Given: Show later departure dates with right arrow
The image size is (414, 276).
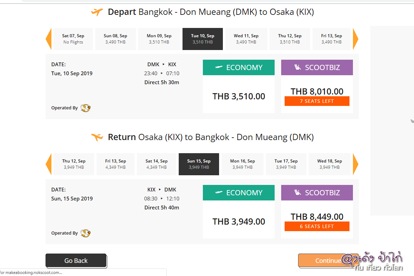Looking at the screenshot, I should (355, 39).
